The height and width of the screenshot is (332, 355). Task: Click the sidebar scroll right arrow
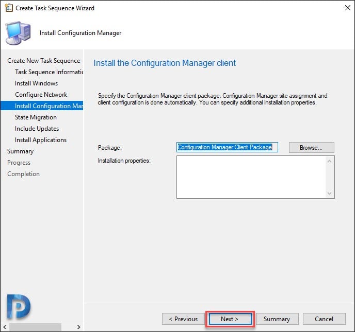(78, 327)
